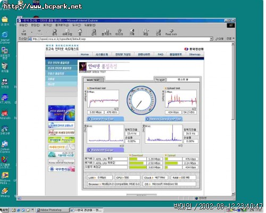Click the first quick launch icon in taskbar
This screenshot has height=213, width=266.
point(14,210)
